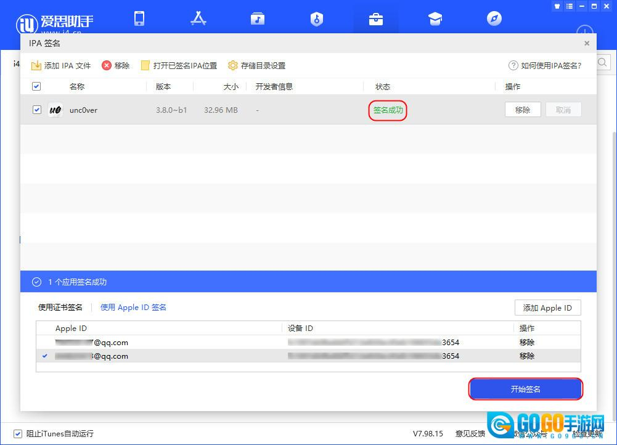Switch to 使用 Apple ID 签名 tab
This screenshot has height=445, width=617.
click(133, 307)
